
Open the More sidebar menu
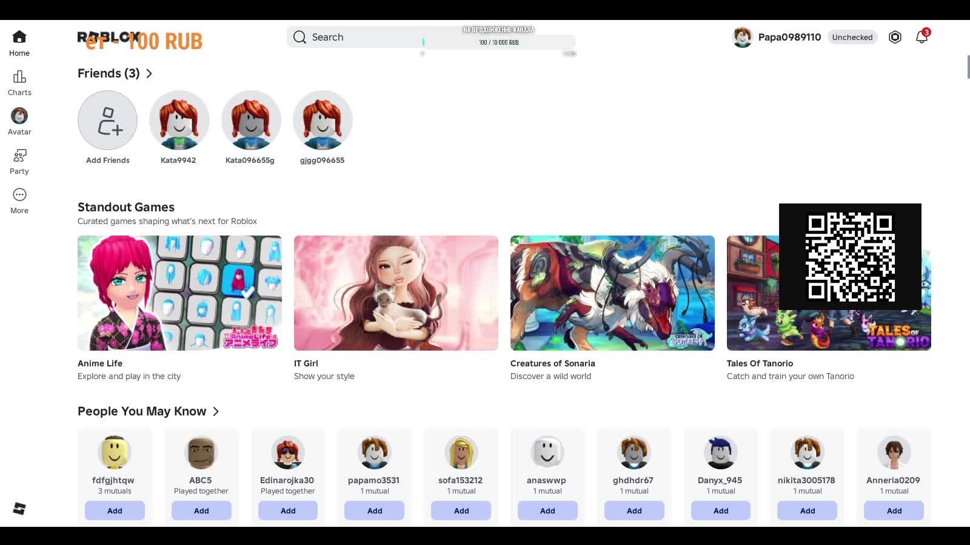19,195
